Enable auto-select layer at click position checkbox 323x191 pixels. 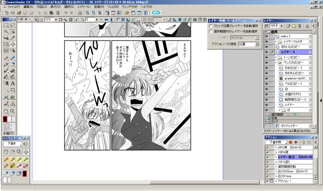211,26
